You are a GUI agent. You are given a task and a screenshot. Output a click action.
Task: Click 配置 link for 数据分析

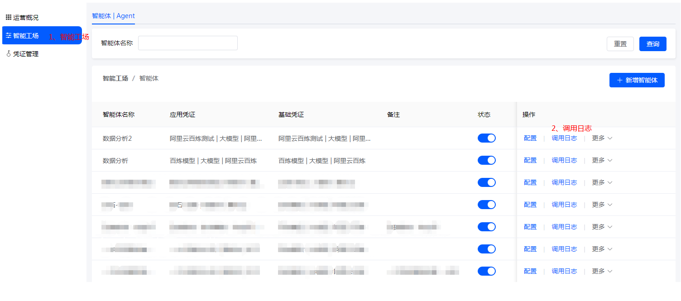pyautogui.click(x=530, y=160)
